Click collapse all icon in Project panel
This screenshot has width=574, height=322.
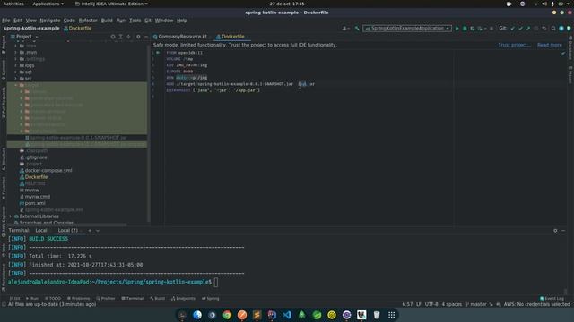coord(128,37)
